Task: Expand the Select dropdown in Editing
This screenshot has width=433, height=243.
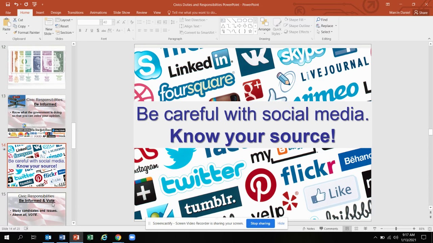Action: [x=325, y=32]
